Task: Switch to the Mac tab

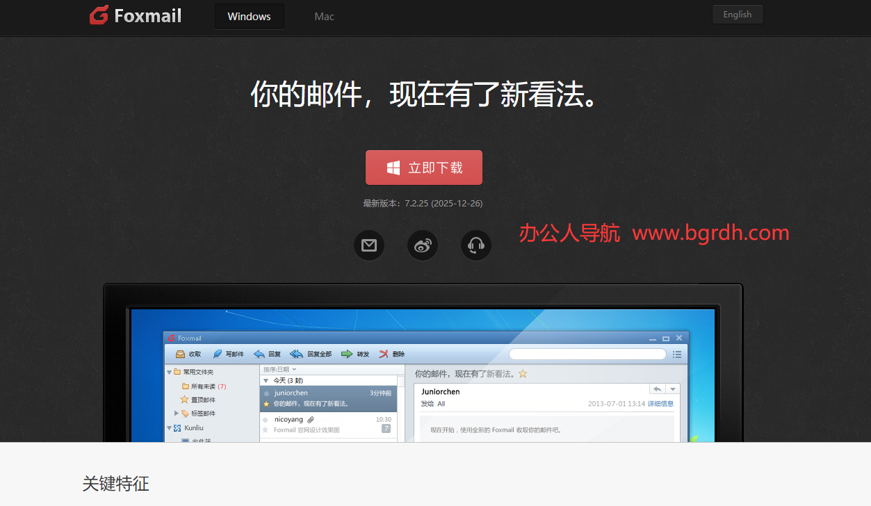Action: 324,16
